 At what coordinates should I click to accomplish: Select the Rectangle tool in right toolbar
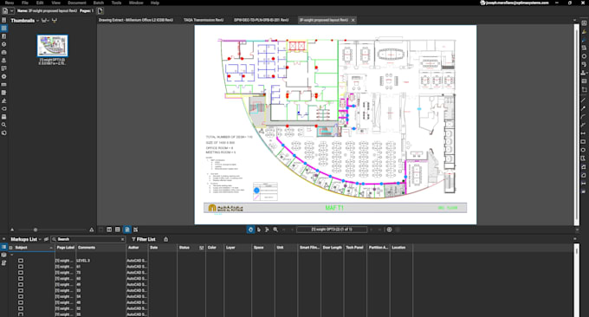[583, 141]
